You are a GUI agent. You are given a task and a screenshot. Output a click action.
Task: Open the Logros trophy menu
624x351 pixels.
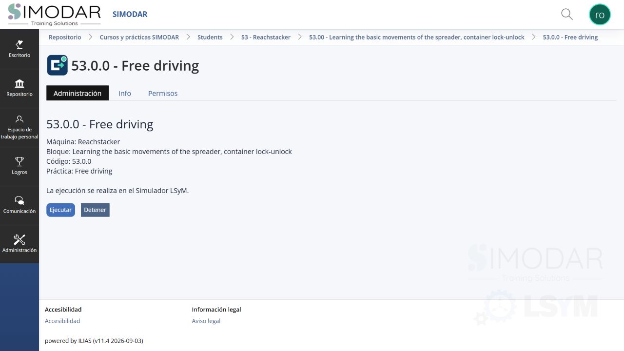[19, 166]
